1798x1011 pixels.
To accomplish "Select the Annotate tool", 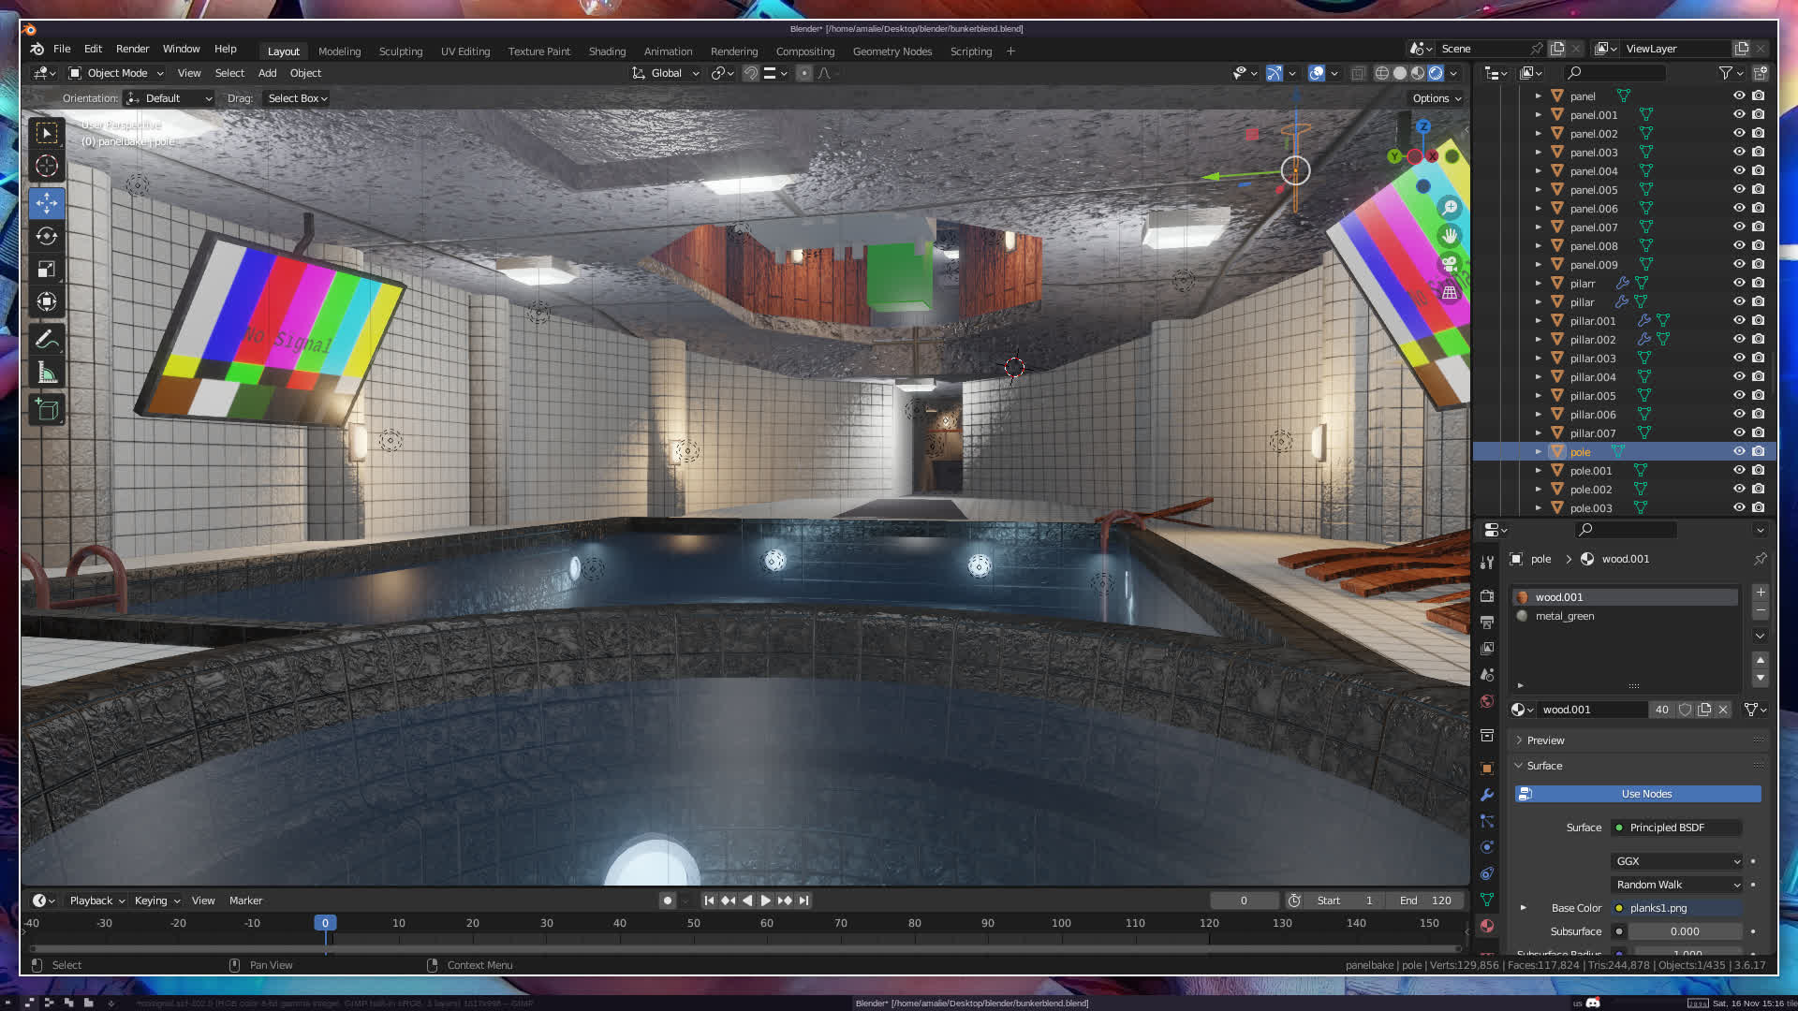I will [47, 339].
